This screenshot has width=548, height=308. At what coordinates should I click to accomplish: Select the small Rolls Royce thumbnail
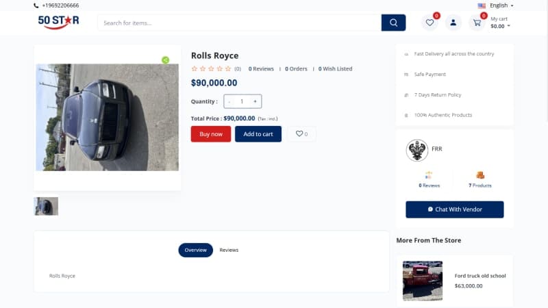pyautogui.click(x=46, y=206)
